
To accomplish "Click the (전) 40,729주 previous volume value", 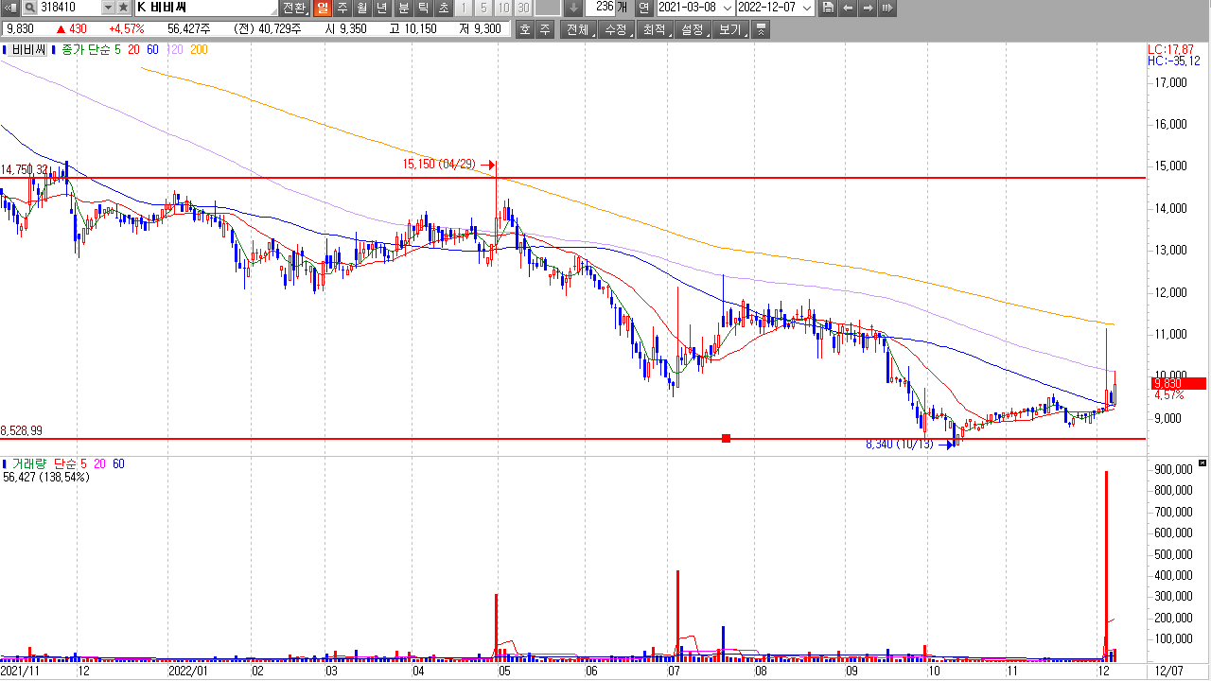I will pos(268,29).
